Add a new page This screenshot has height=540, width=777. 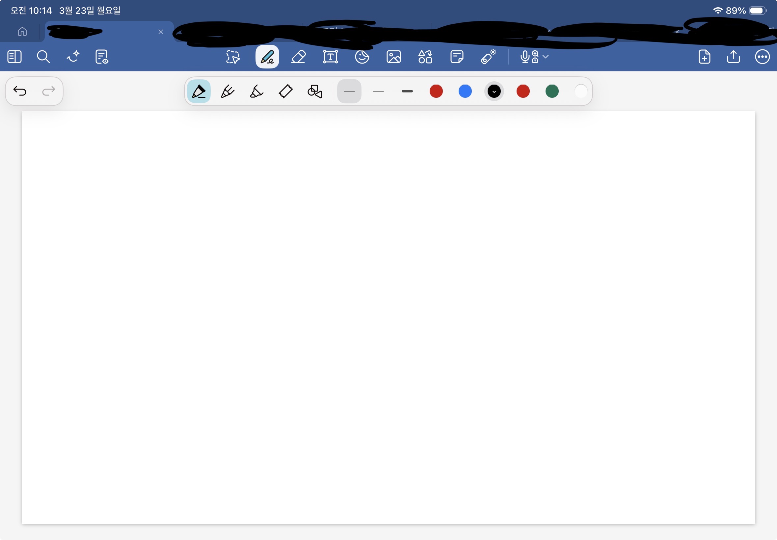(x=704, y=57)
